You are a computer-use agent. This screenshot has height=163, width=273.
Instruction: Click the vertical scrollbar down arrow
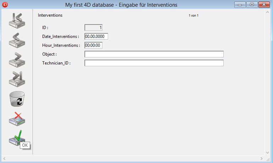[268, 153]
